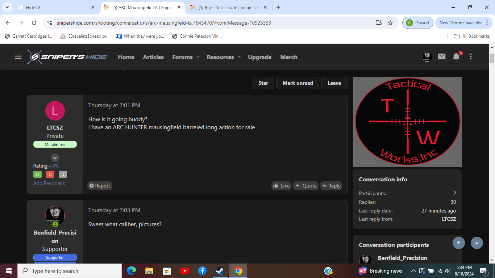Click the user avatar in header
Screen dimensions: 495x278
tap(427, 56)
